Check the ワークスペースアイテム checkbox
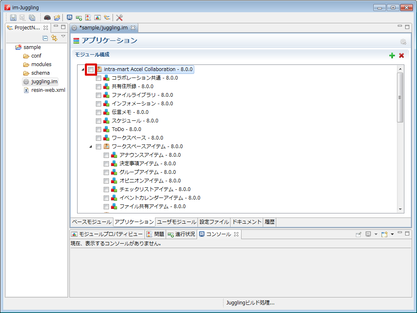 (98, 147)
